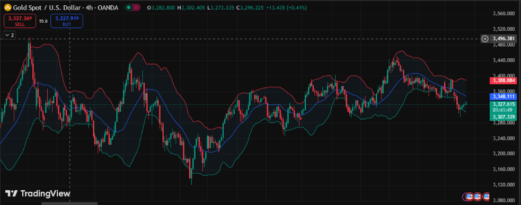This screenshot has height=205, width=521.
Task: Click the green market status dot
Action: click(129, 7)
